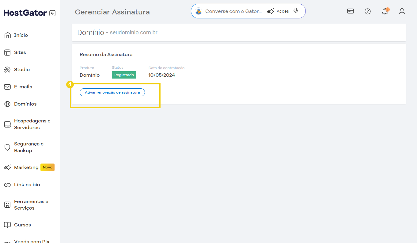The width and height of the screenshot is (417, 243).
Task: Click the Gator avatar in the chat bar
Action: tap(199, 11)
